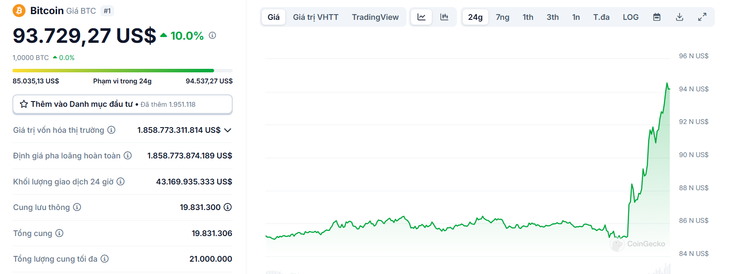Expand market cap value chevron
The image size is (733, 274).
point(228,130)
